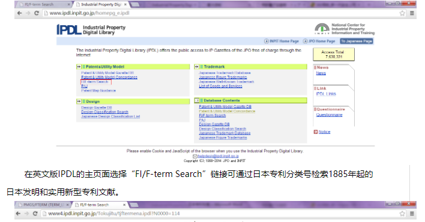
Task: Click arrow icon beside Design heading
Action: coord(79,101)
